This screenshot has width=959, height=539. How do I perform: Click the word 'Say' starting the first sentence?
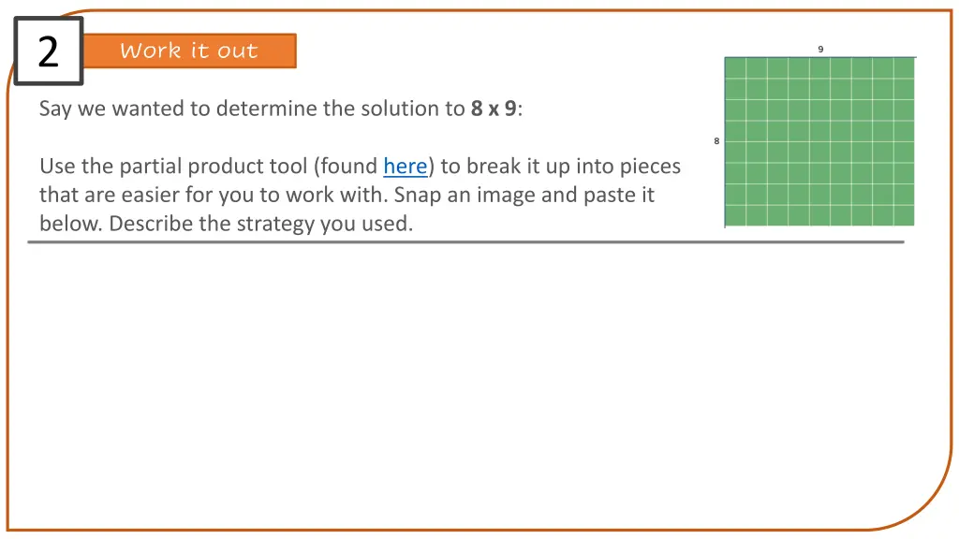coord(55,109)
